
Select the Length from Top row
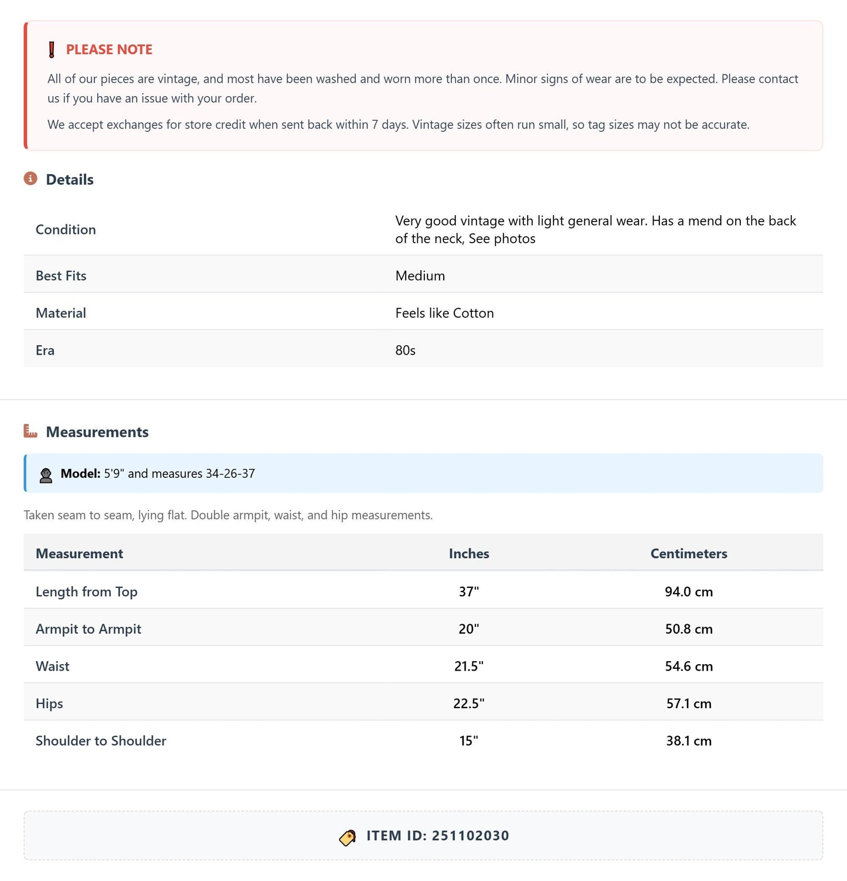click(x=423, y=591)
